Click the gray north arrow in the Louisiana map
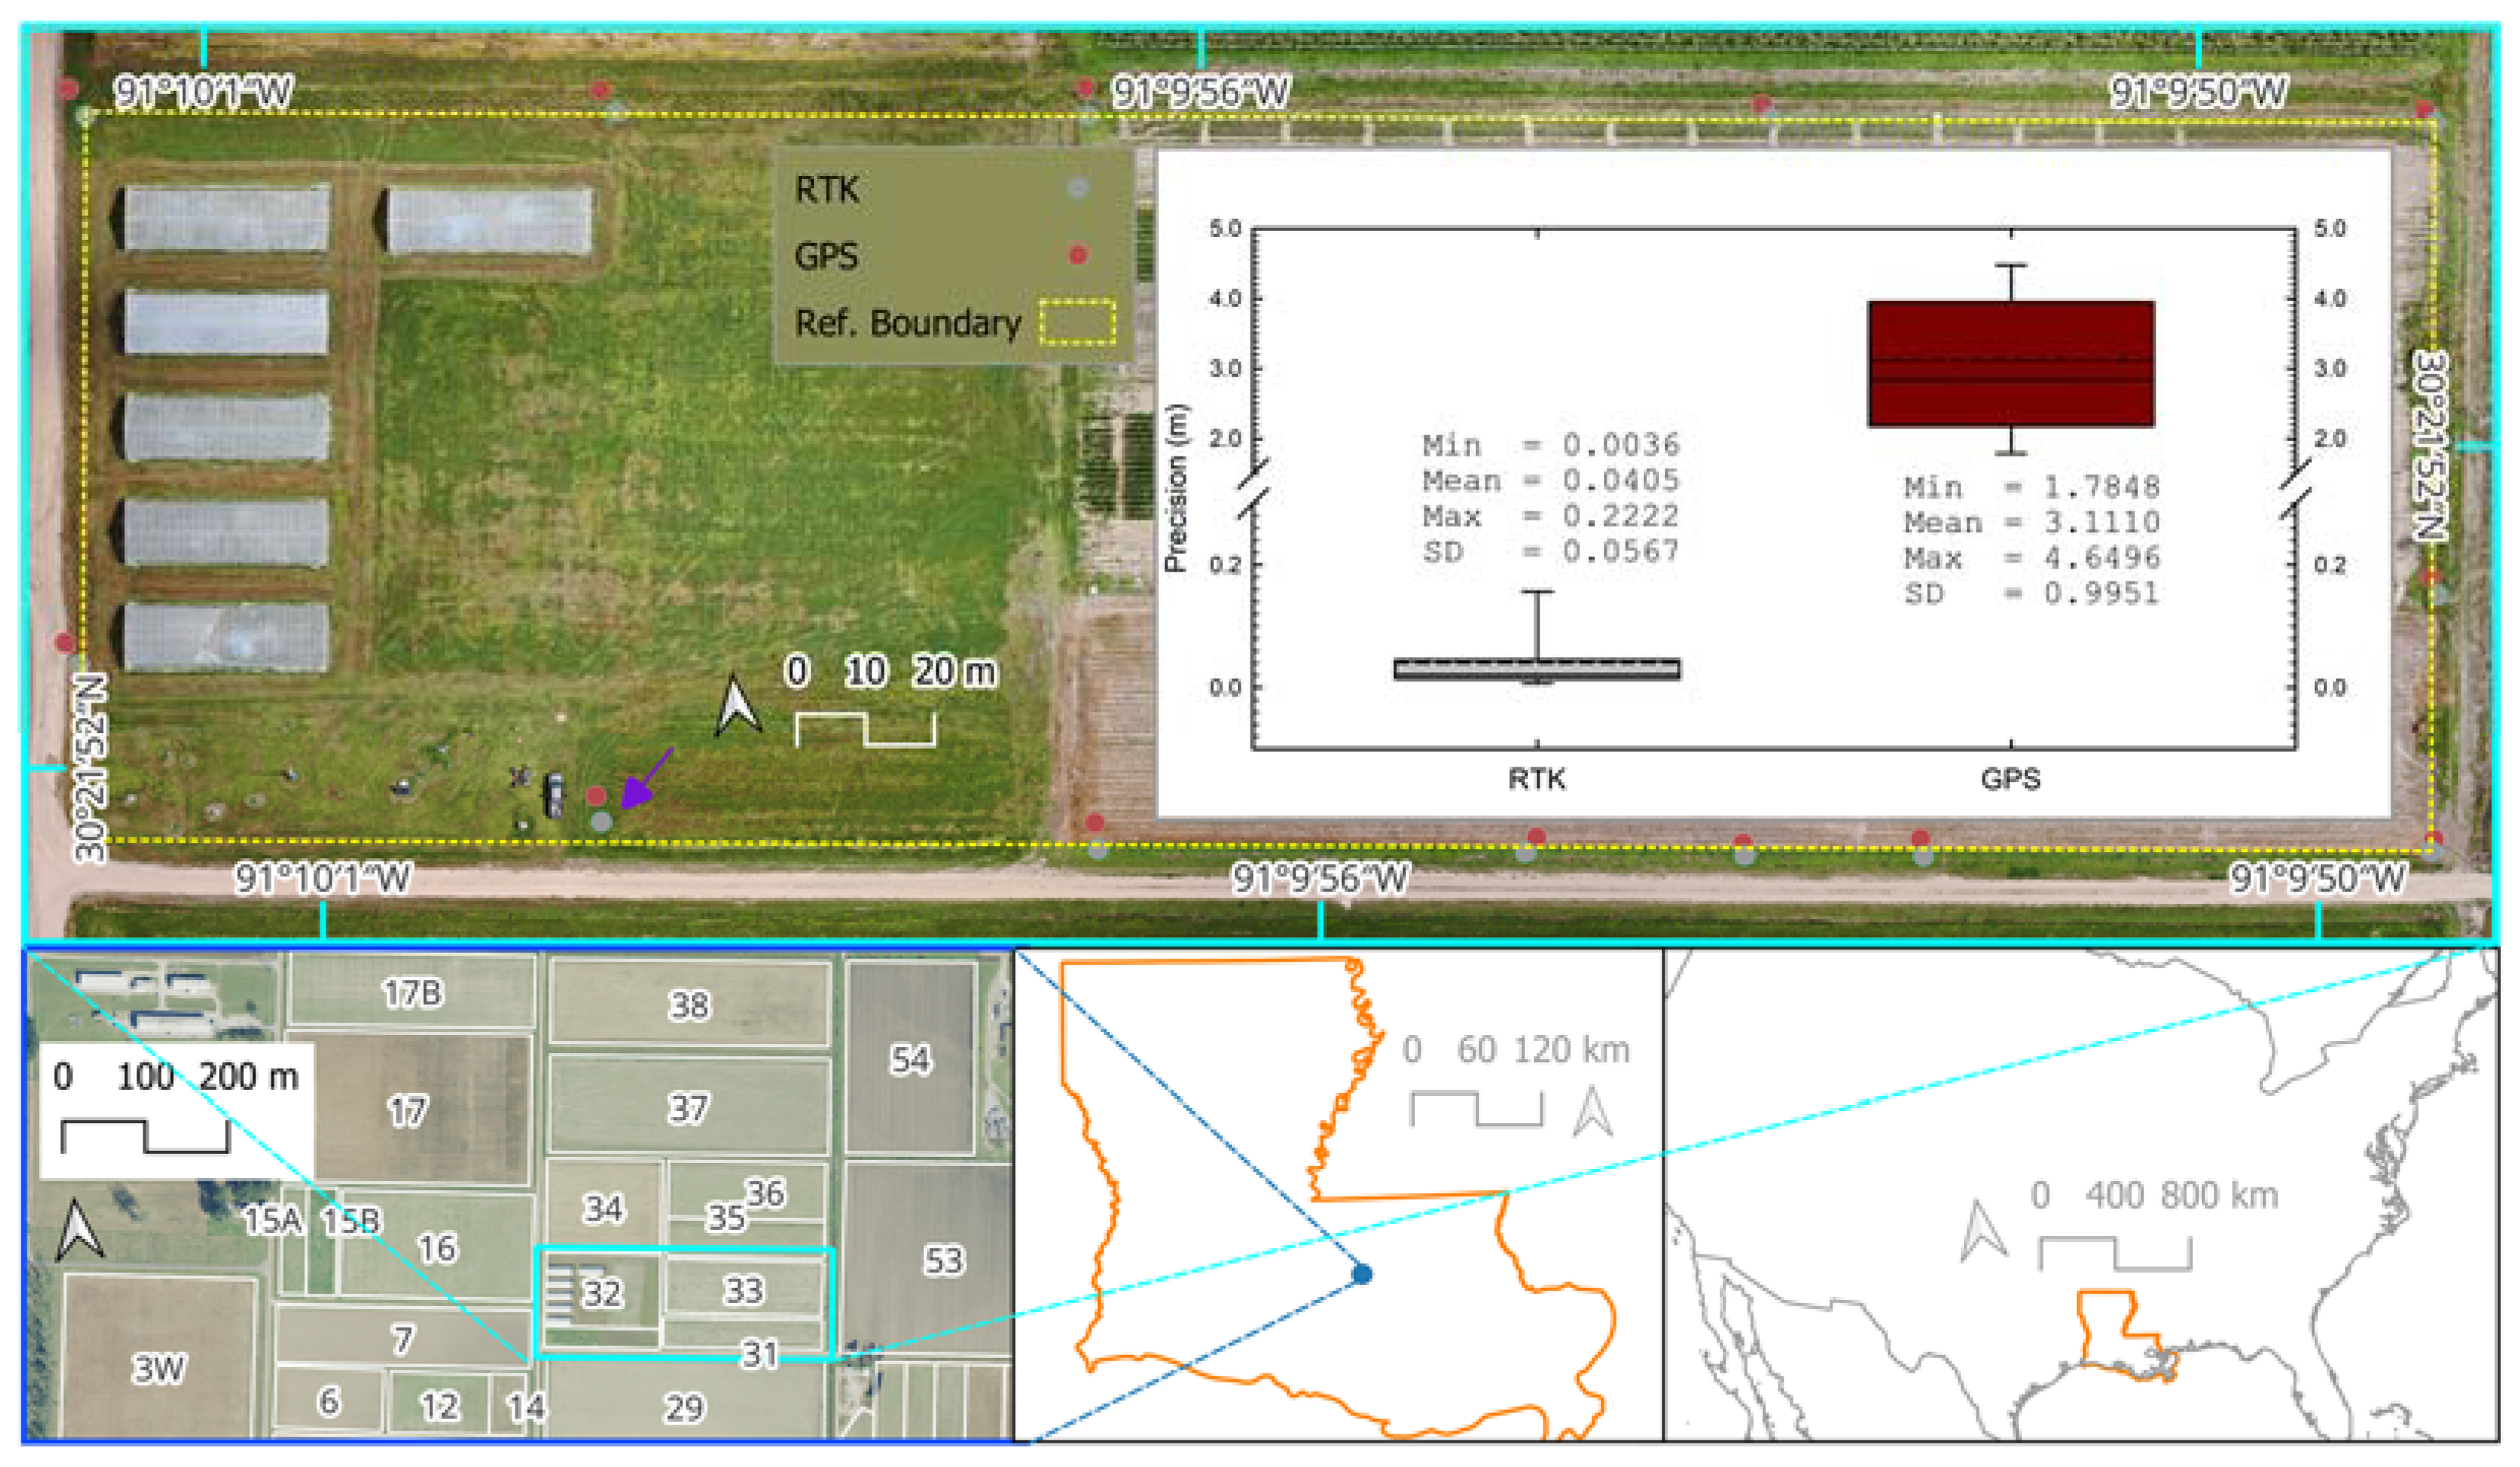Screen dimensions: 2520x1467 tap(1591, 1112)
